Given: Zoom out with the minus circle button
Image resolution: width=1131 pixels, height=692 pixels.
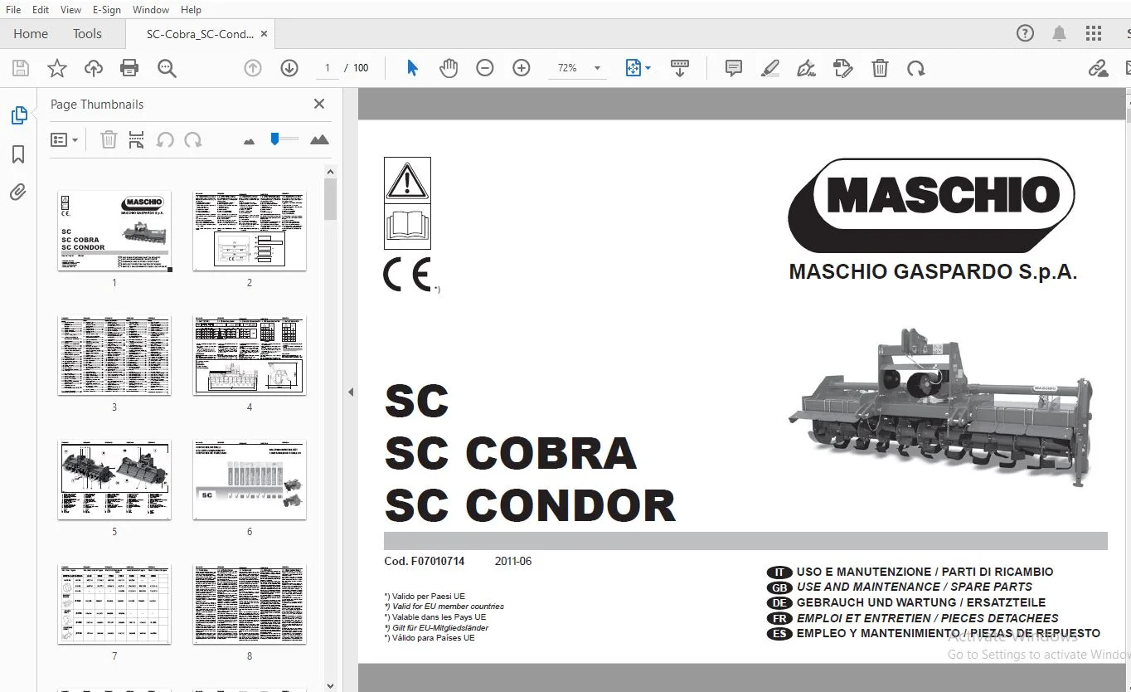Looking at the screenshot, I should click(485, 68).
